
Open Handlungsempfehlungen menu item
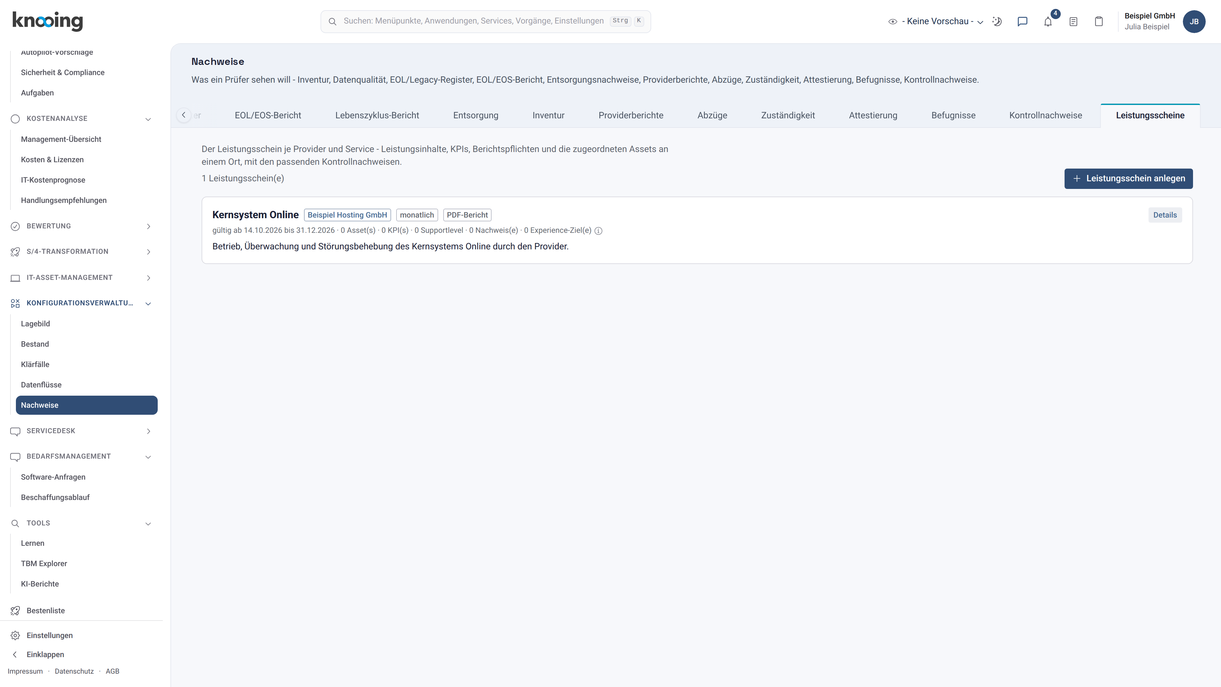64,201
